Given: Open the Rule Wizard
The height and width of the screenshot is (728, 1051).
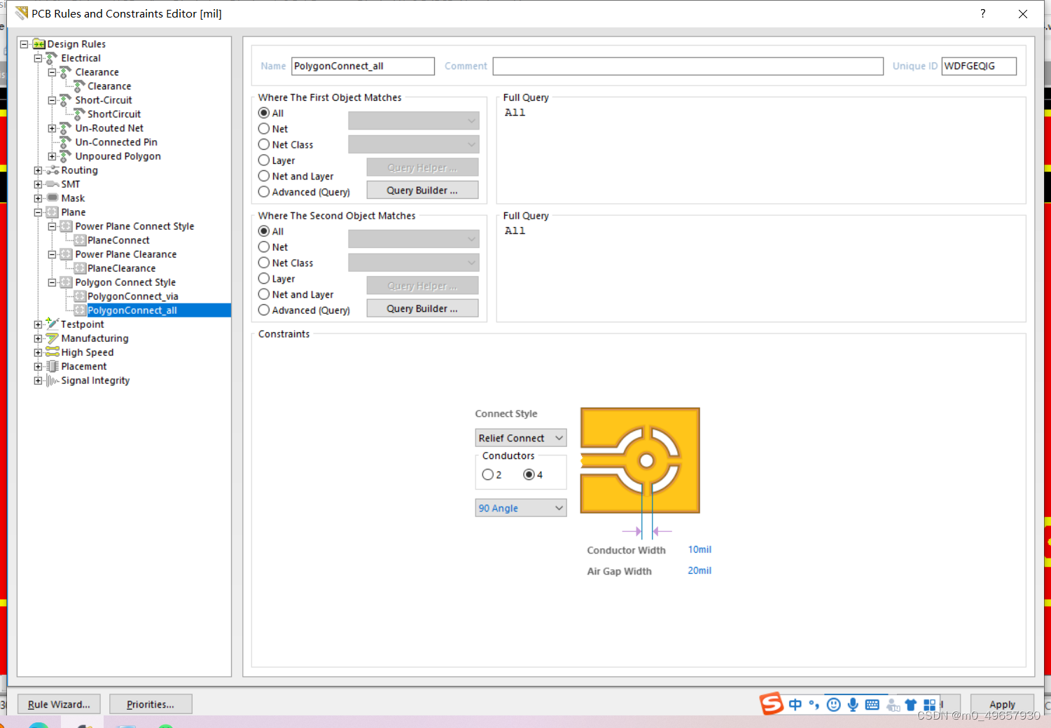Looking at the screenshot, I should (x=59, y=704).
